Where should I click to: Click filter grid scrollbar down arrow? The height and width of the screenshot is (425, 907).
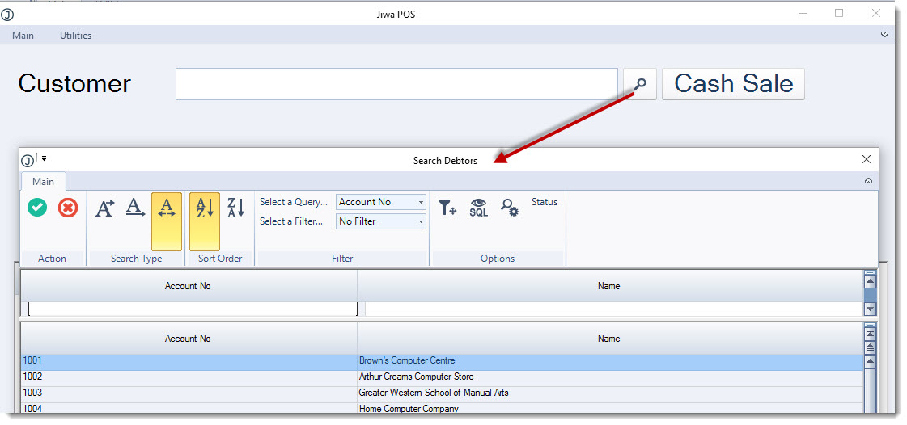(x=870, y=309)
